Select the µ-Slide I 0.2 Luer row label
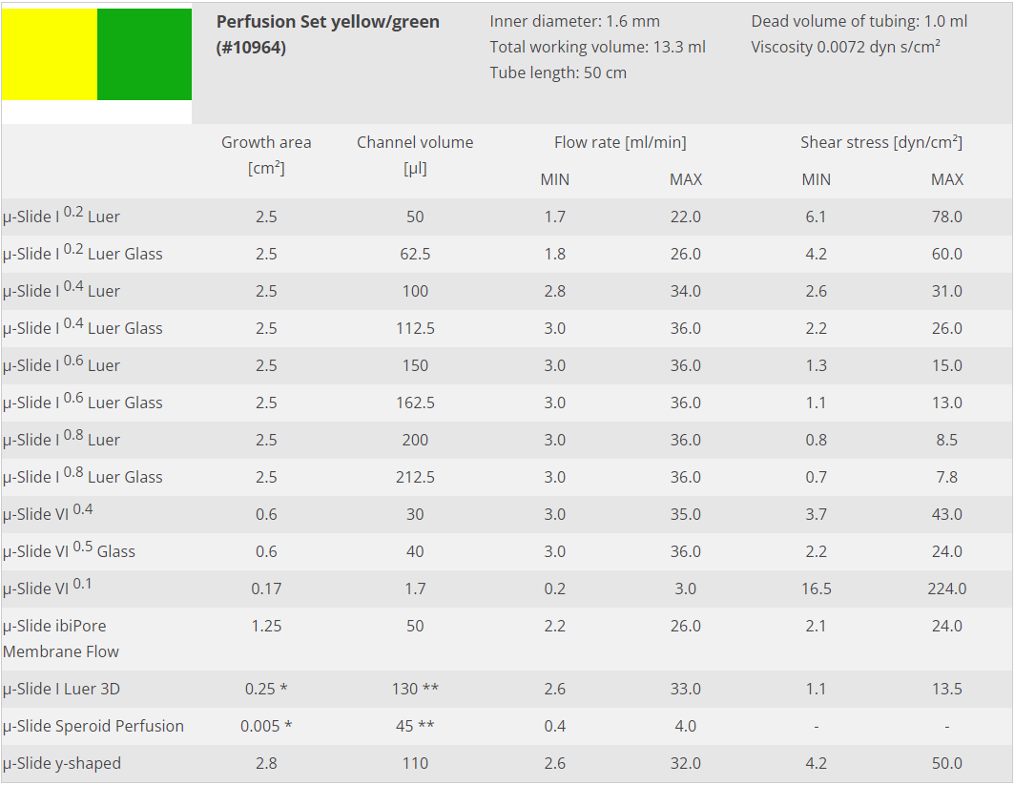Viewport: 1014px width, 785px height. 61,217
